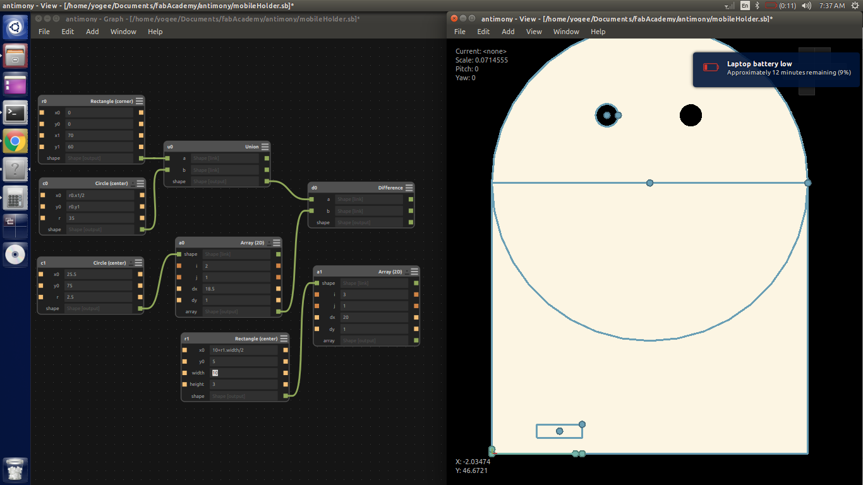Open the battery indicator menu showing (0:11)

coord(780,6)
